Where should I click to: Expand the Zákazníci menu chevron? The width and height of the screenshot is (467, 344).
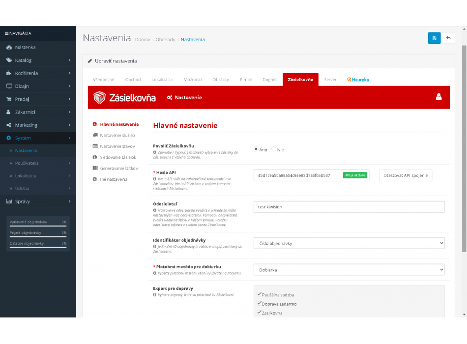point(69,112)
